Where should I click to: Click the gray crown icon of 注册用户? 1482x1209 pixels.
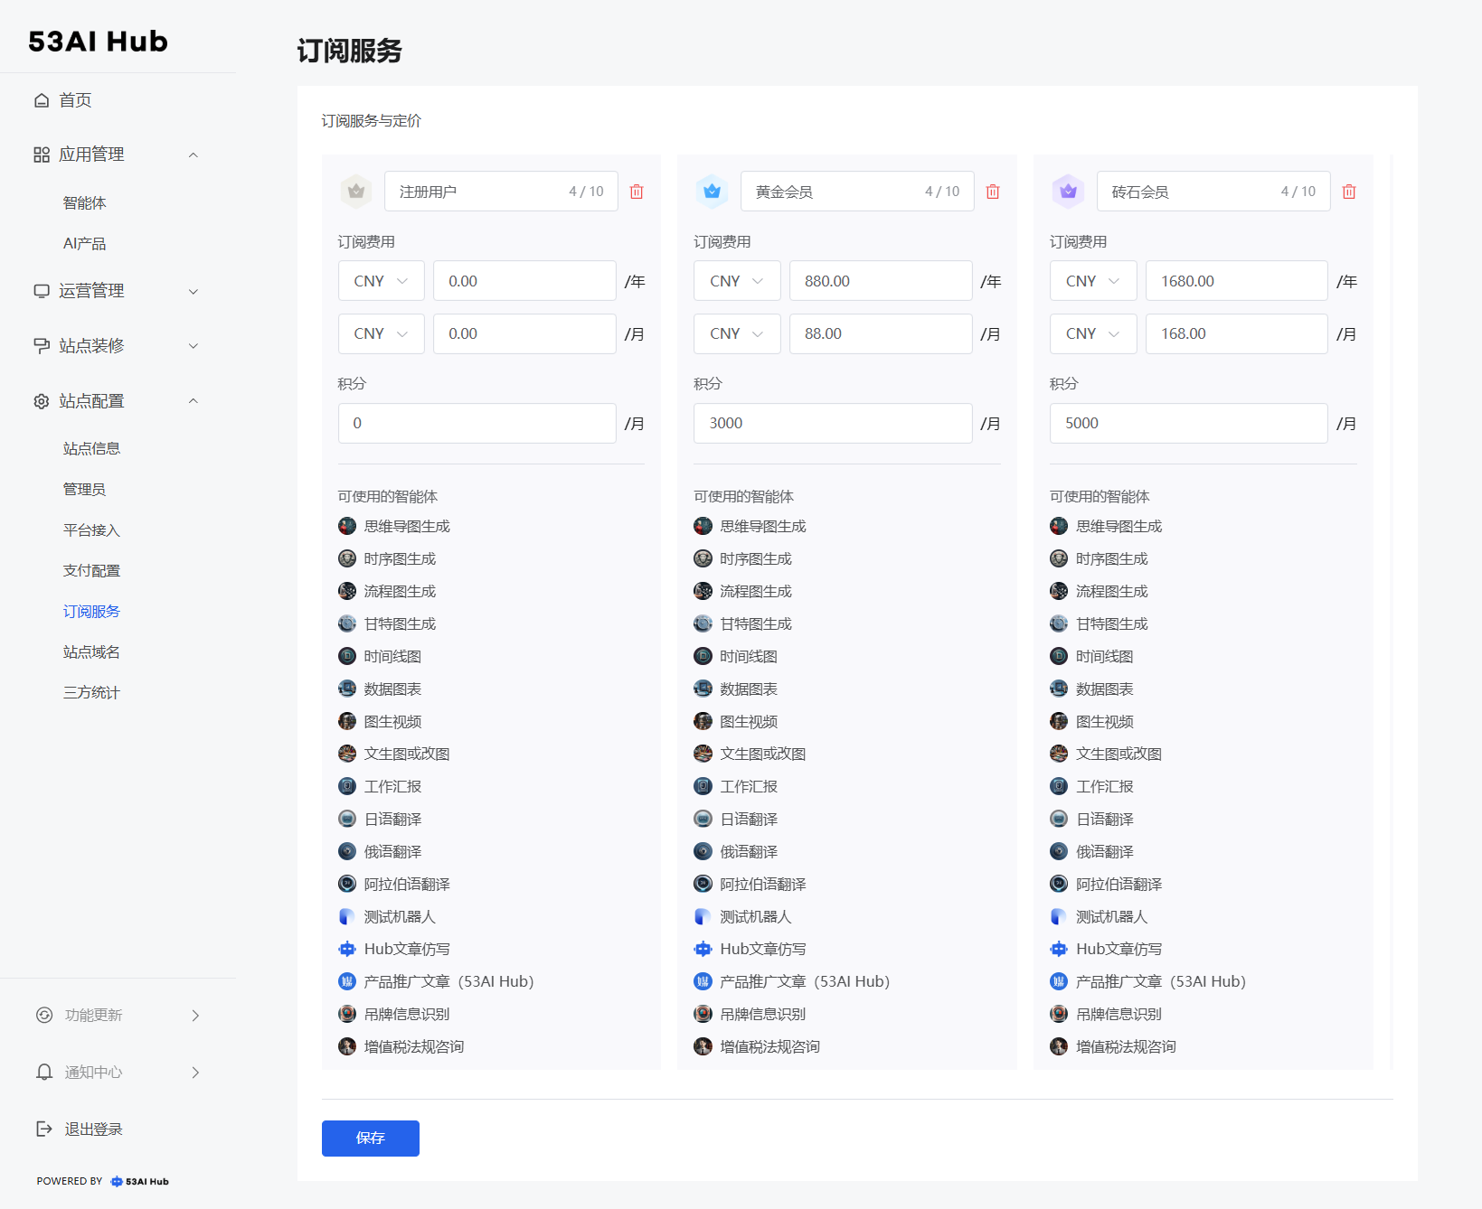[x=356, y=192]
